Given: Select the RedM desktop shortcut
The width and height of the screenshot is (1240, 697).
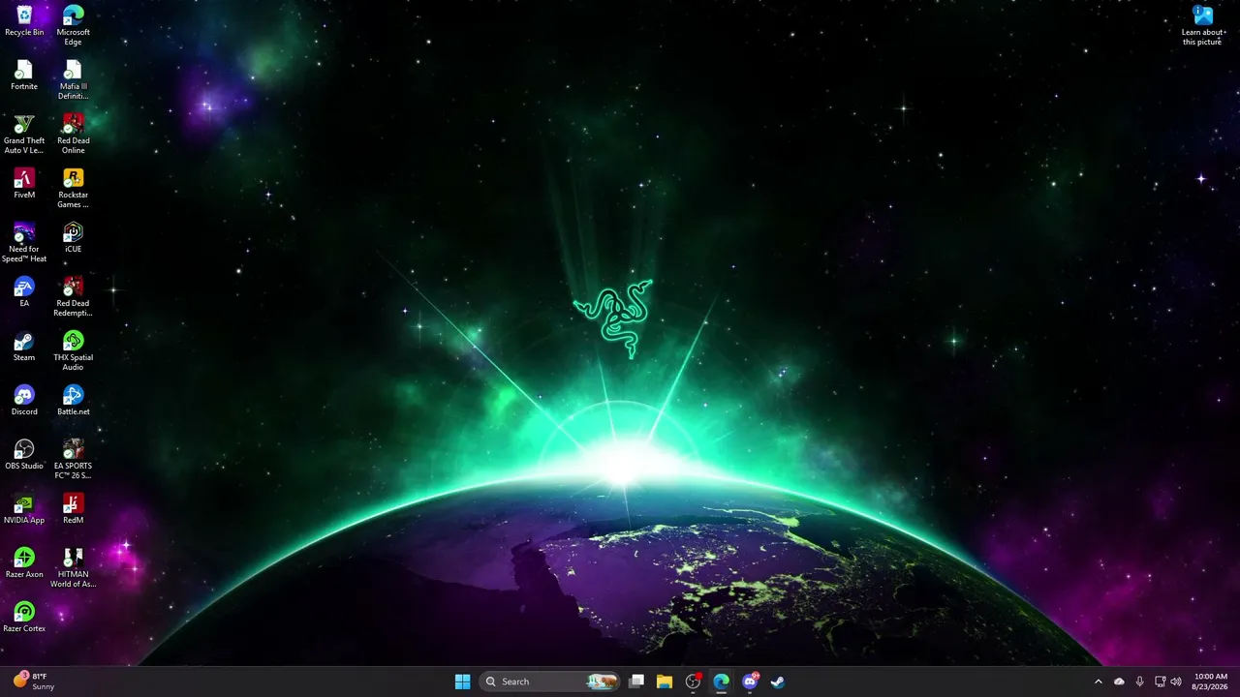Looking at the screenshot, I should pos(73,509).
